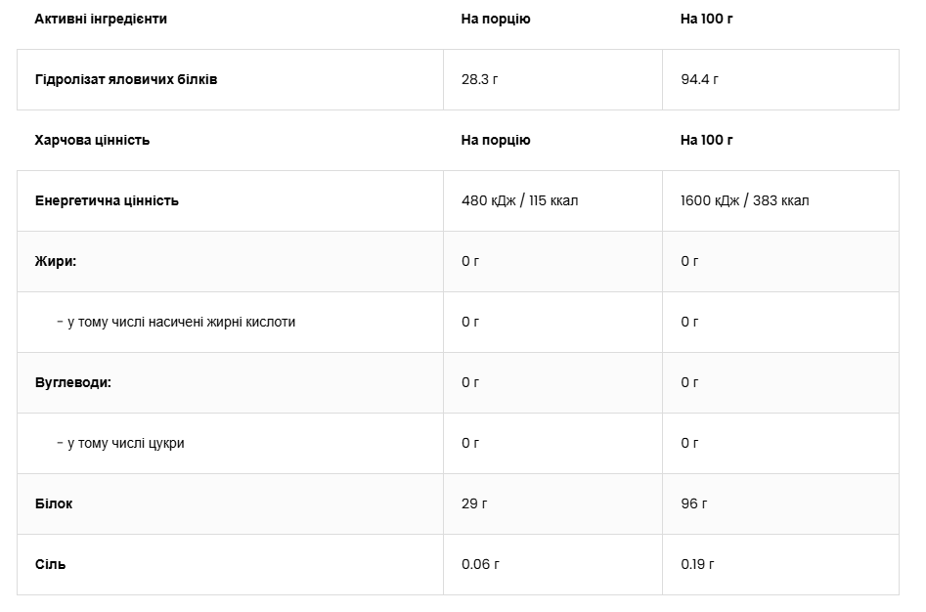
Task: Click "На порцію" header beside "Активні інгредієнти"
Action: tap(496, 19)
